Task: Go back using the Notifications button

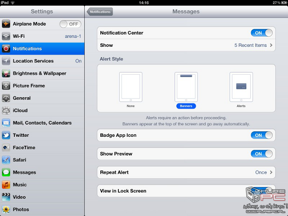Action: pos(100,12)
